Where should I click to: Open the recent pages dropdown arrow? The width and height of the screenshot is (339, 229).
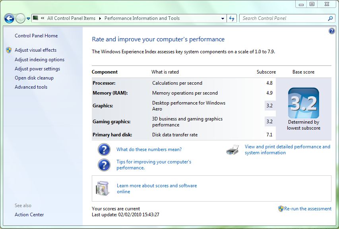click(28, 19)
